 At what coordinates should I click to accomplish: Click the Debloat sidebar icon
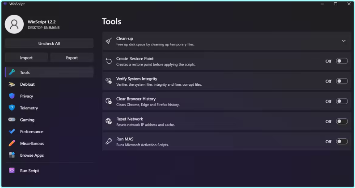(12, 84)
